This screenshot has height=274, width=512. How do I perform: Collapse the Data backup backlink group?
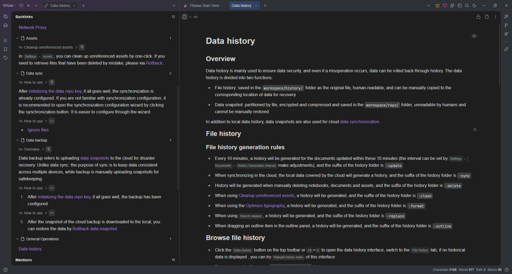[x=17, y=140]
